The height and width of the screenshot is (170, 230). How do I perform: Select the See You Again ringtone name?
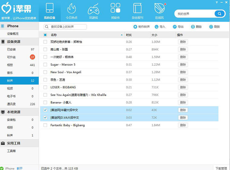[x=78, y=95]
